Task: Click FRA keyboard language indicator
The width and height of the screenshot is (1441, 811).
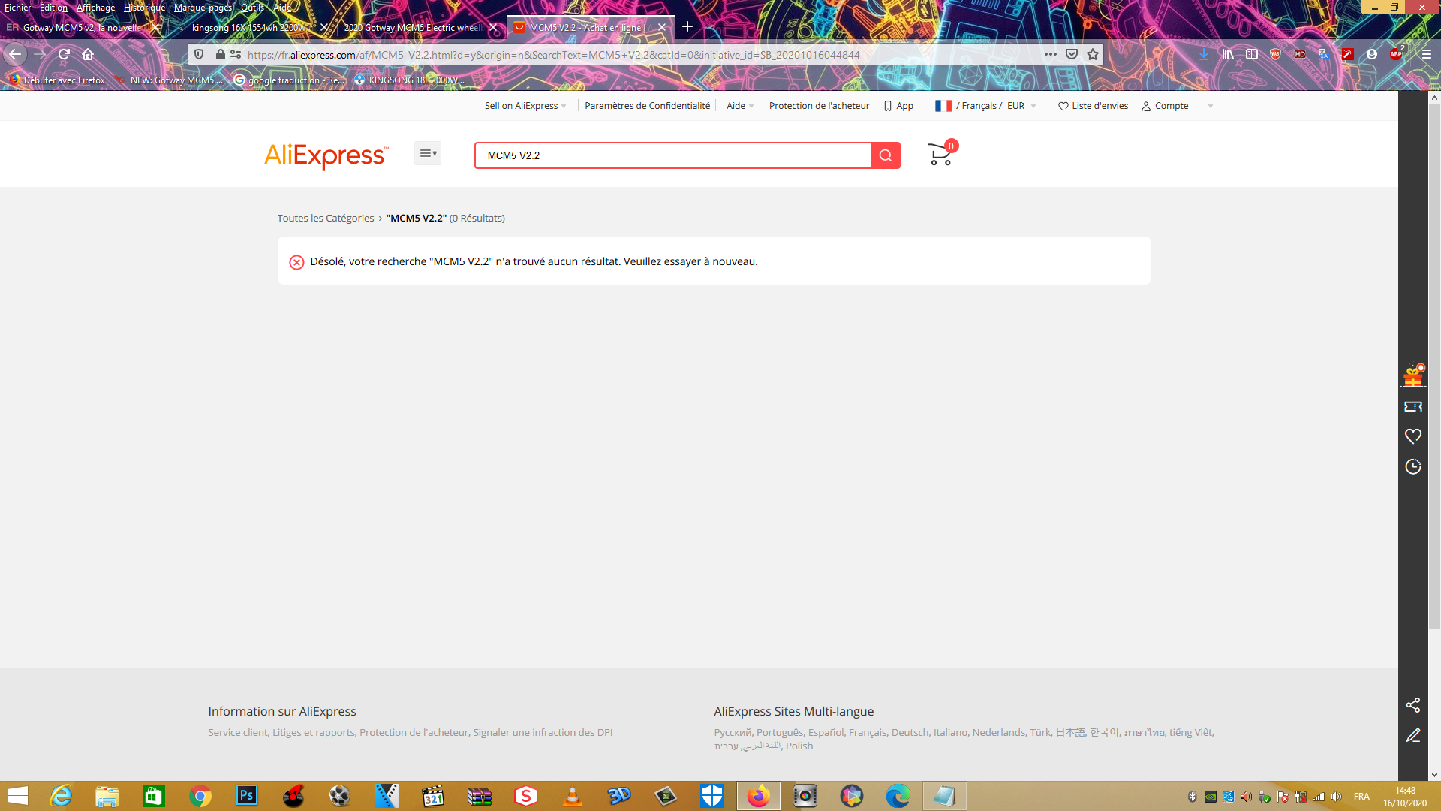Action: 1361,797
